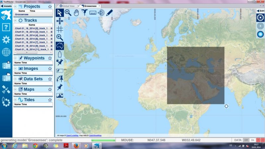Select the Grossensee map tab
Screen dimensions: 265x149
click(89, 6)
